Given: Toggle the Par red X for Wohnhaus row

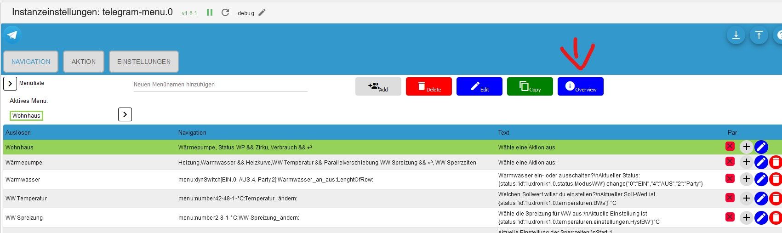Looking at the screenshot, I should (730, 146).
